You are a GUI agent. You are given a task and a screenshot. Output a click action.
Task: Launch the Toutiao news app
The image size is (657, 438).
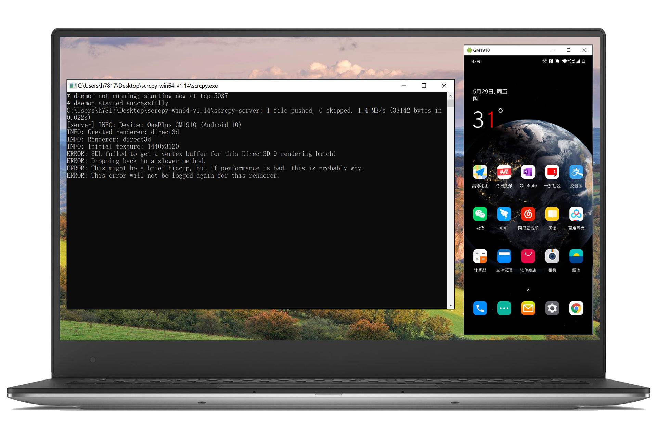[504, 172]
